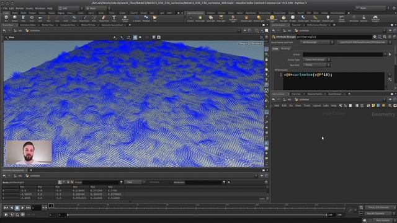Add an Ambient Light
Image resolution: width=397 pixels, height=223 pixels.
(328, 18)
